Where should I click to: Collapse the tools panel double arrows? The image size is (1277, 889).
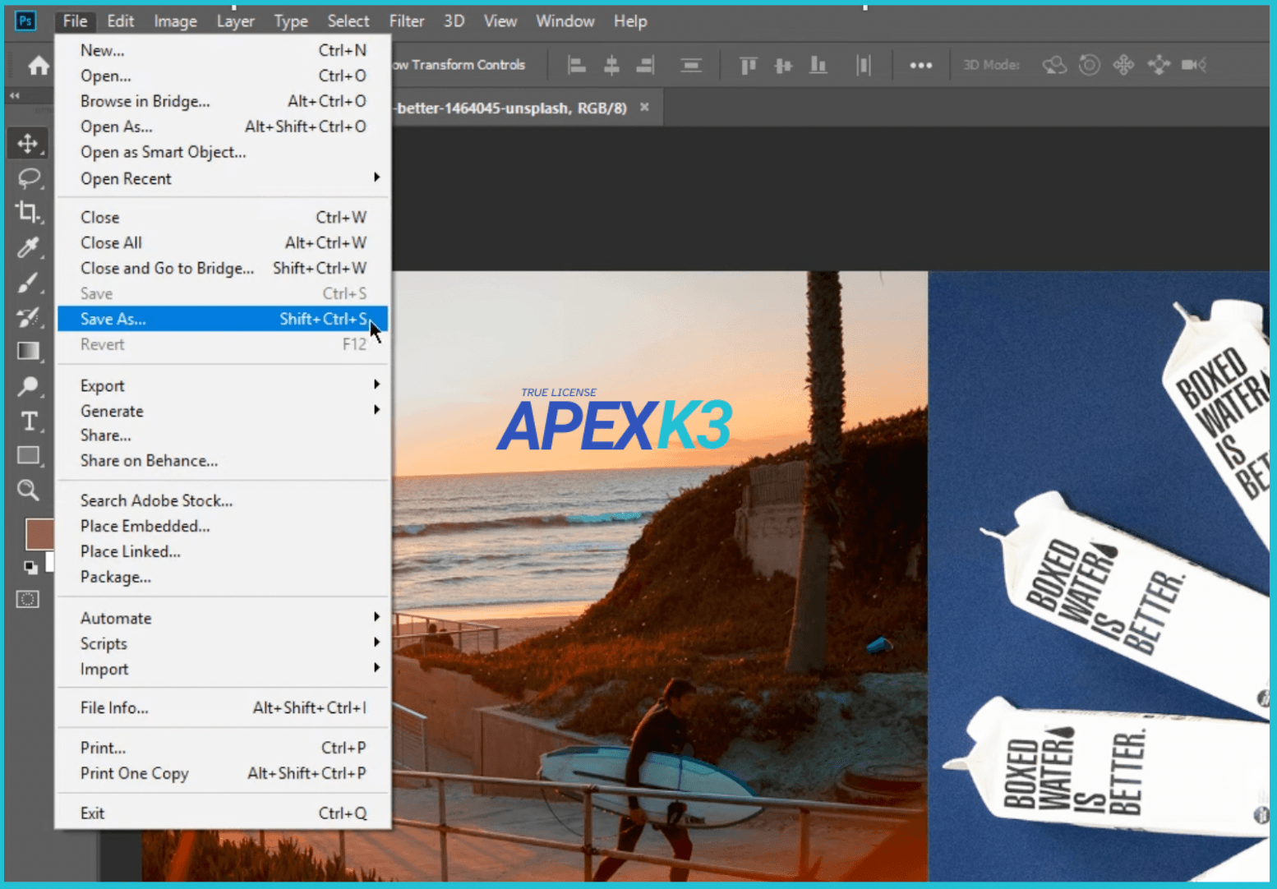[x=15, y=96]
